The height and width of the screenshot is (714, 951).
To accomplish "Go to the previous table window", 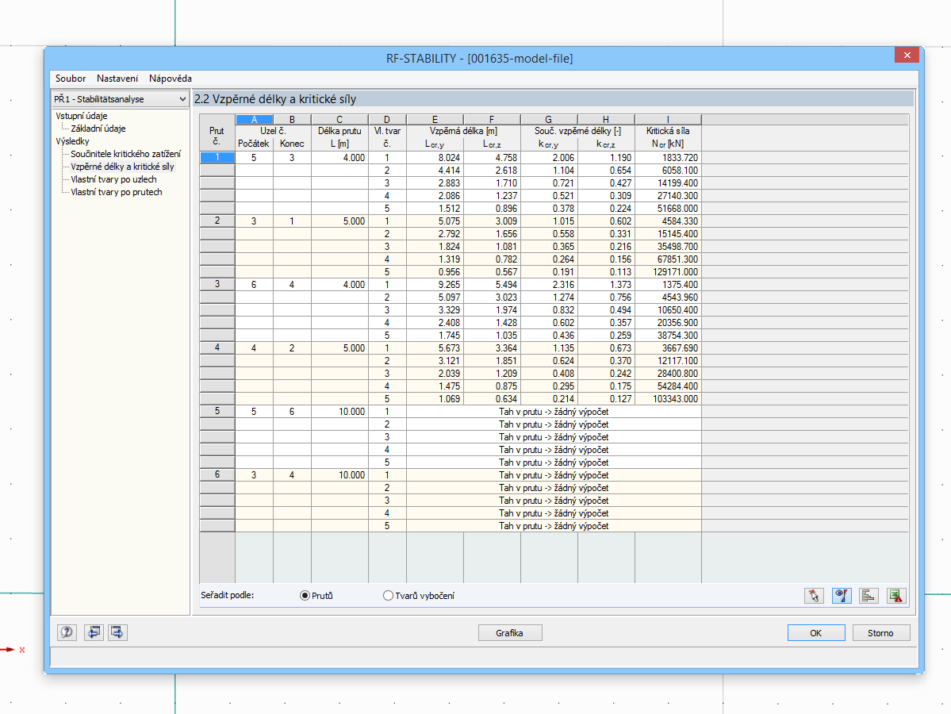I will point(94,632).
